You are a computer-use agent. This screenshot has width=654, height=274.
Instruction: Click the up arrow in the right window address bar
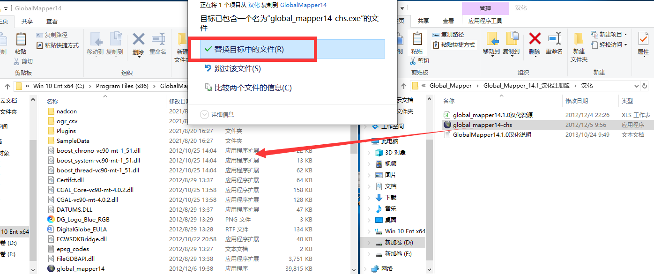tap(403, 86)
